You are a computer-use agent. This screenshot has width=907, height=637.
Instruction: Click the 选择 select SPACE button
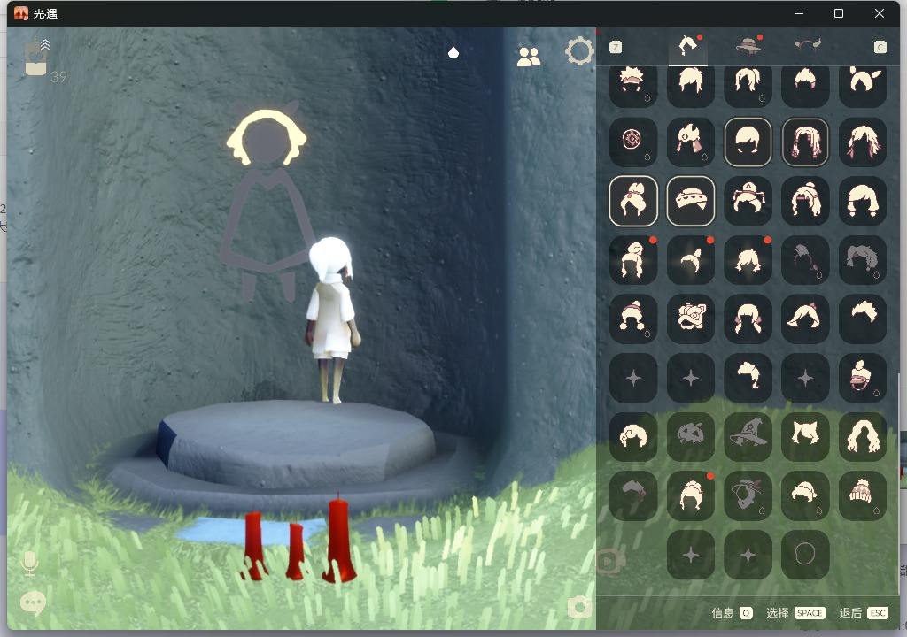(795, 613)
